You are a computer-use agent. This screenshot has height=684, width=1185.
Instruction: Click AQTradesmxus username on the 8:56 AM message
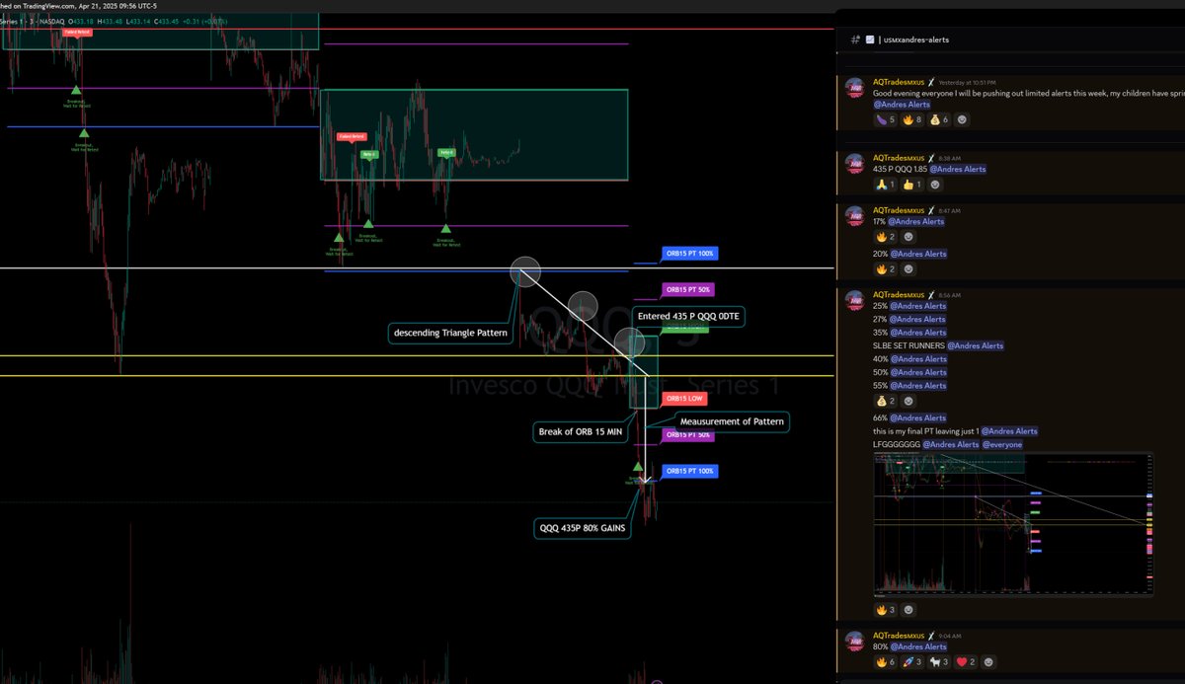click(x=898, y=293)
